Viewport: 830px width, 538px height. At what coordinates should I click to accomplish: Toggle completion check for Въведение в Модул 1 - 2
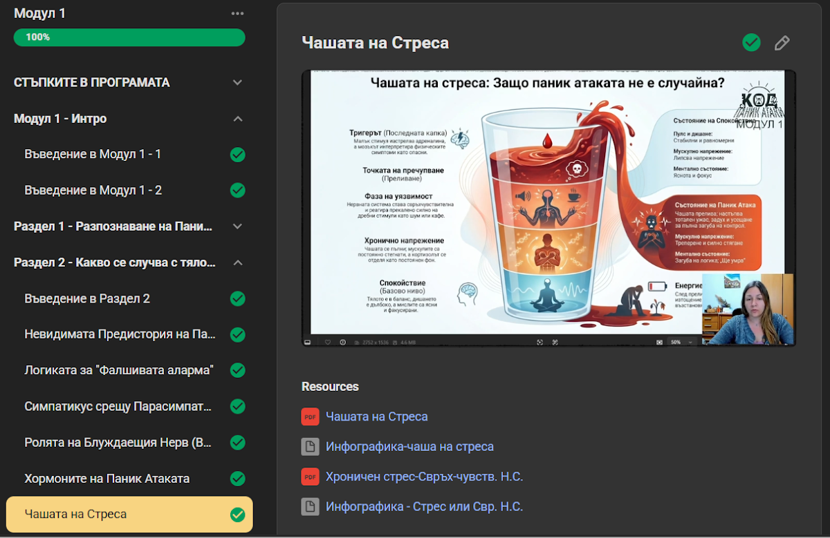(x=237, y=191)
